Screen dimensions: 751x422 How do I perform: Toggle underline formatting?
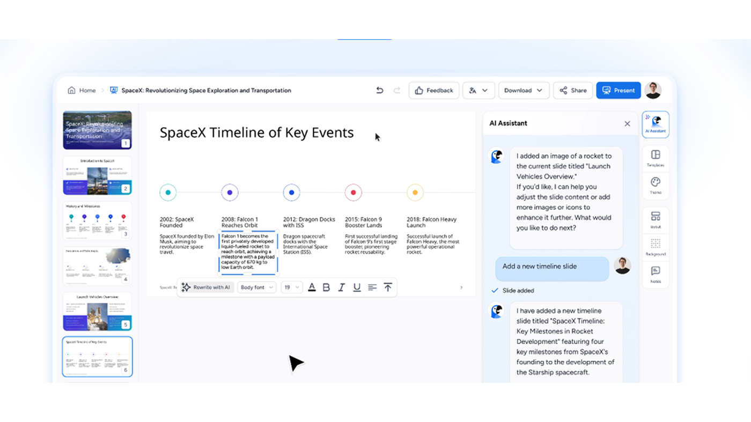click(357, 287)
